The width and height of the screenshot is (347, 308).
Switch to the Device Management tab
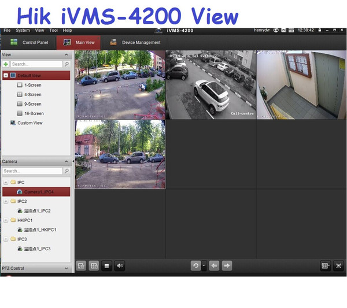135,42
